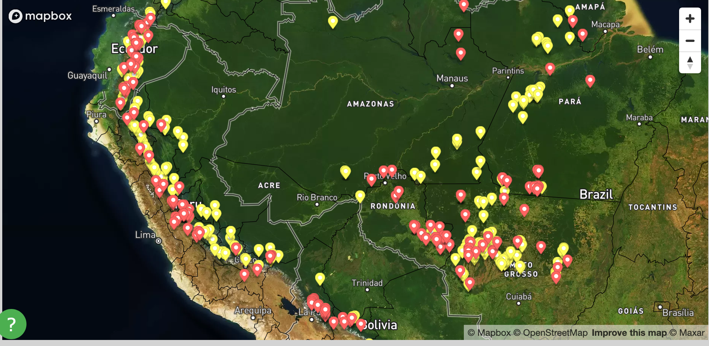The height and width of the screenshot is (346, 709).
Task: Open the © Mapbox attribution link
Action: (489, 333)
